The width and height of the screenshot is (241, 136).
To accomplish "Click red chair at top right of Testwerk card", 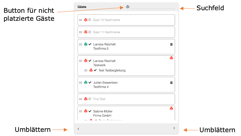I will click(171, 58).
